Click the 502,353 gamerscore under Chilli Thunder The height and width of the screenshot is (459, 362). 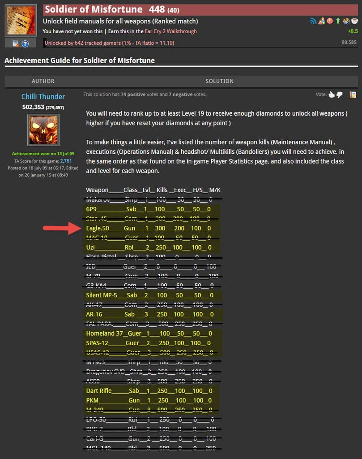[x=33, y=107]
